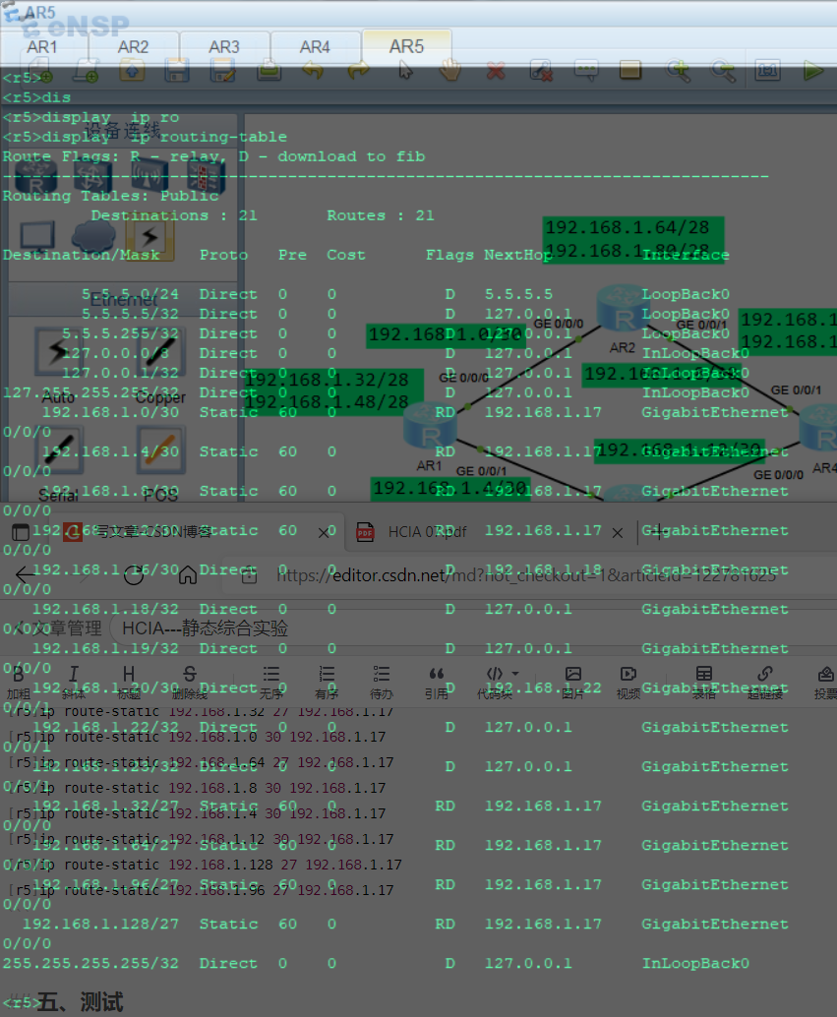
Task: Click the rectangle shape tool icon
Action: [630, 70]
